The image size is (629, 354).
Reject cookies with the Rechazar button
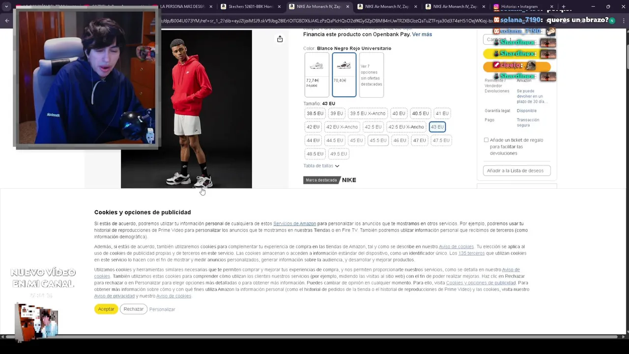[x=134, y=309]
